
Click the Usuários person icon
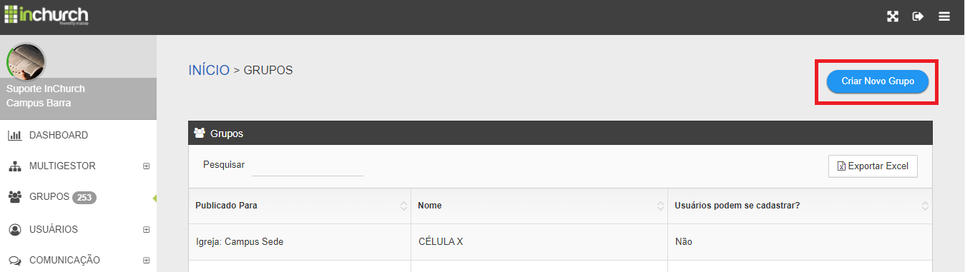point(14,230)
